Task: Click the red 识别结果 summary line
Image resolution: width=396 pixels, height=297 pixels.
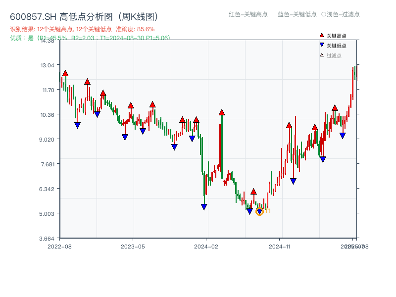Action: (82, 29)
